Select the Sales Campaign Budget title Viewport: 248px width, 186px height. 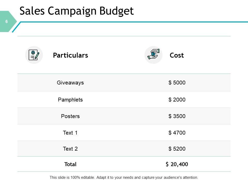point(76,11)
